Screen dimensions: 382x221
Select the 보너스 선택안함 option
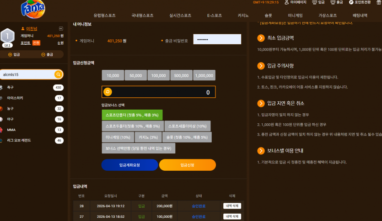click(138, 148)
